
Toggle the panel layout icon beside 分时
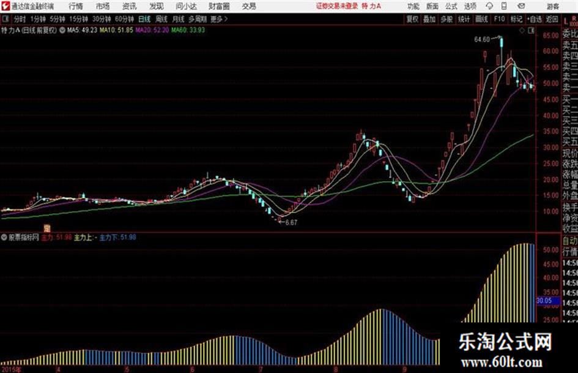pos(5,18)
